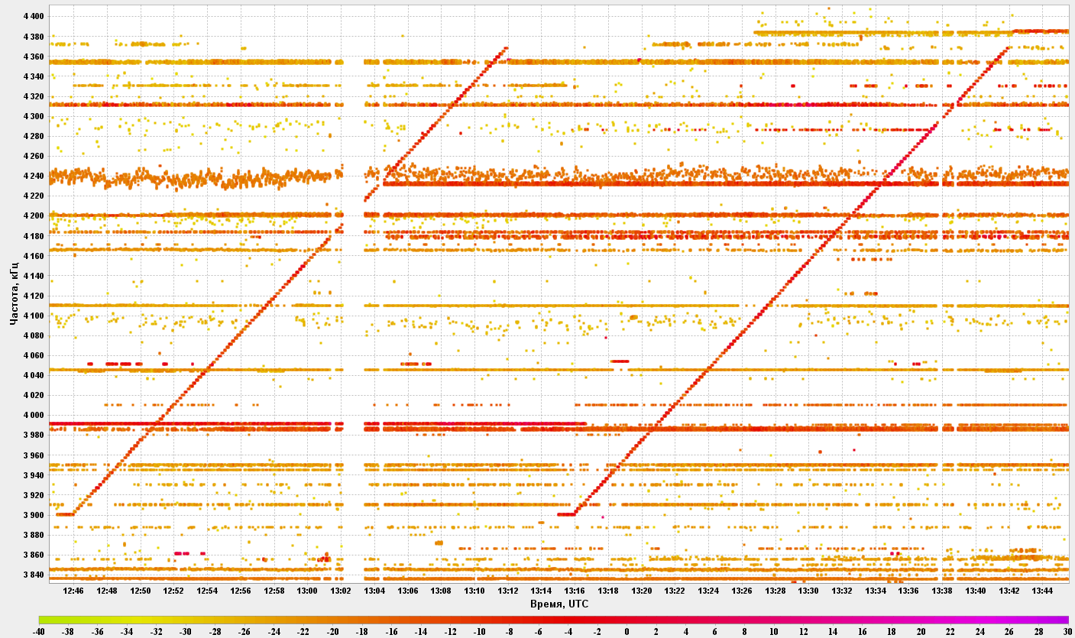
Task: Select the 13:00 time tick label
Action: pos(306,591)
